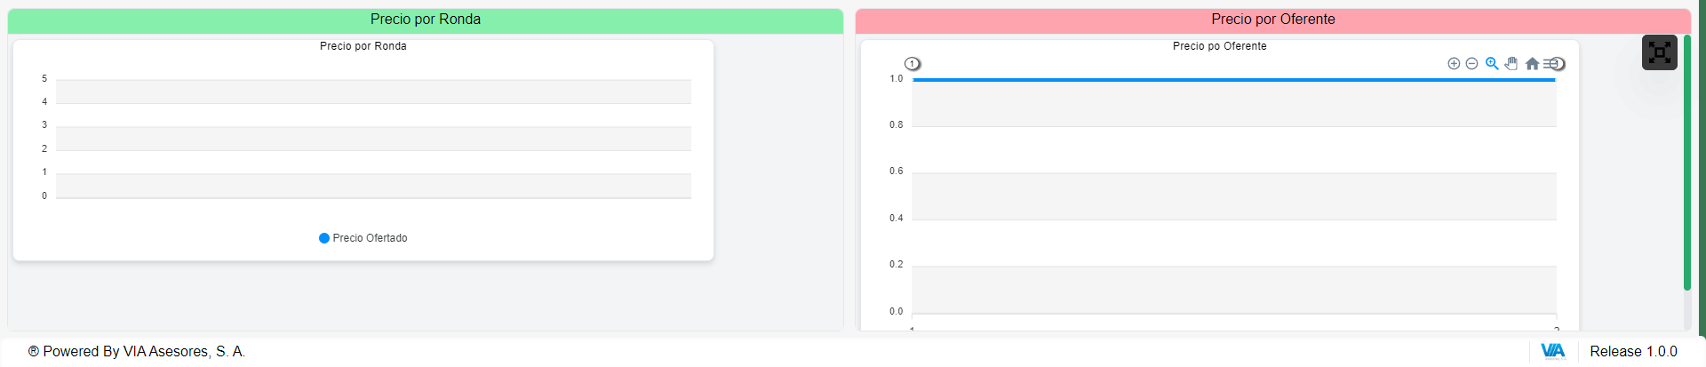This screenshot has height=367, width=1706.
Task: Zoom out on the Precio por Oferente chart
Action: (x=1471, y=64)
